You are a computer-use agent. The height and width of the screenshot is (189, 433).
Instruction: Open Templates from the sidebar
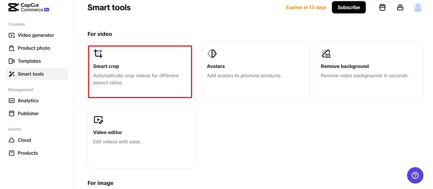(29, 61)
